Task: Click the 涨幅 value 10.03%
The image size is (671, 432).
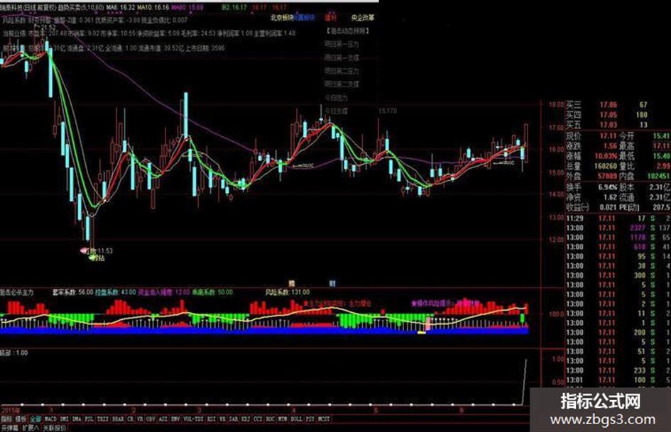Action: pos(606,157)
